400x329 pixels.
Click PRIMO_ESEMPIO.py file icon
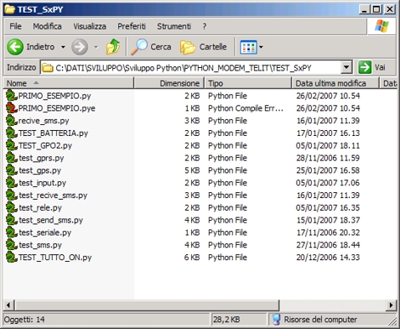[x=12, y=96]
